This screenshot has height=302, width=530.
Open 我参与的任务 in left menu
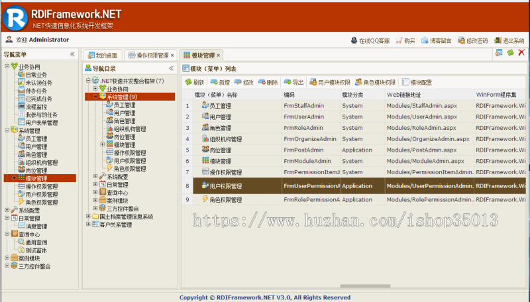point(42,115)
